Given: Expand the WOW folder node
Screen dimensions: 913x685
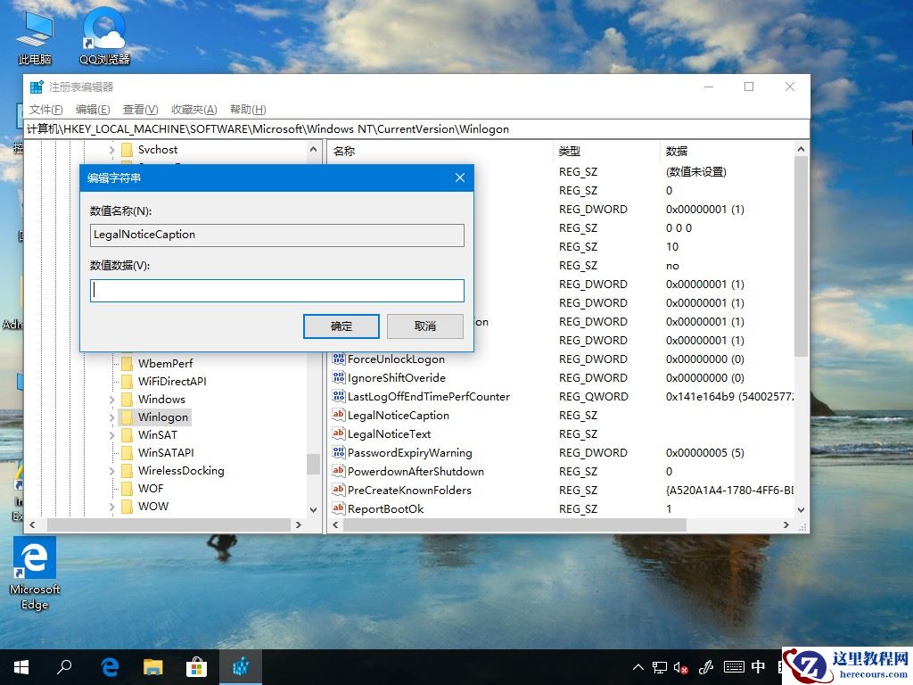Looking at the screenshot, I should 111,506.
